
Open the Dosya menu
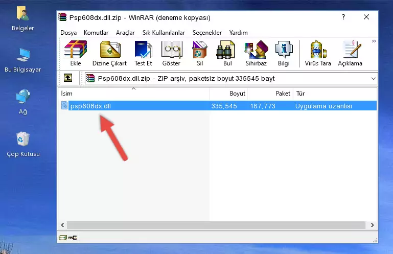[x=68, y=33]
